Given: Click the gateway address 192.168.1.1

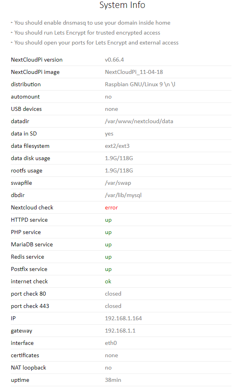Looking at the screenshot, I should pos(120,331).
